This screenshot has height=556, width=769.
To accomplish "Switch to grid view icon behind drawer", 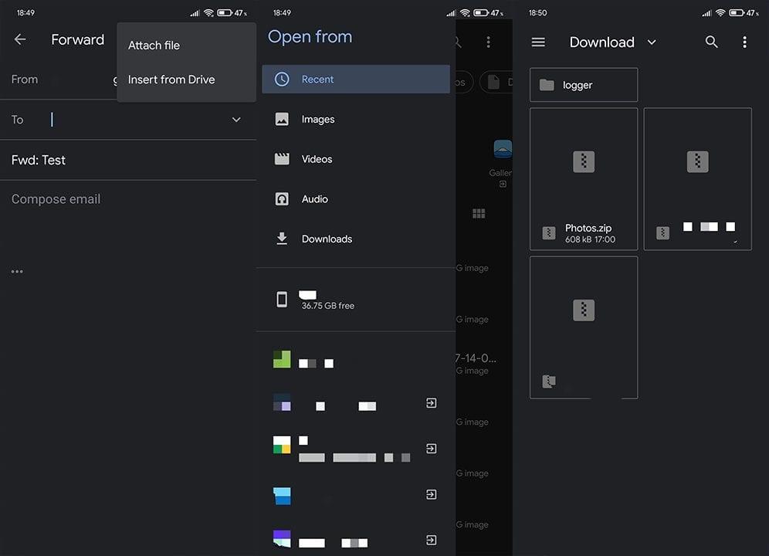I will coord(479,213).
